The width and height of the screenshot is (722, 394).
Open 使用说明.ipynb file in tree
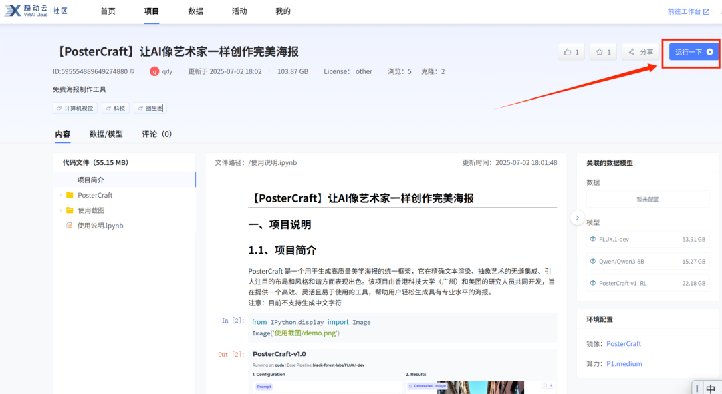(100, 226)
